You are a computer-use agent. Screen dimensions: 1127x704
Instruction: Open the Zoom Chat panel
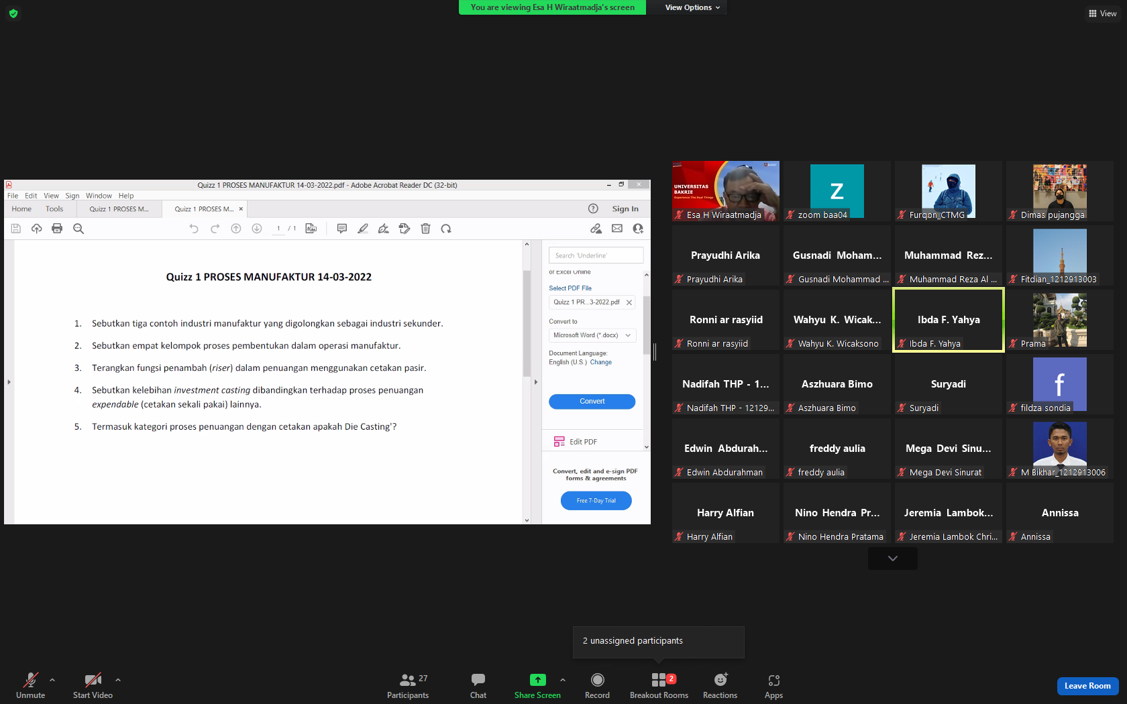(x=478, y=687)
